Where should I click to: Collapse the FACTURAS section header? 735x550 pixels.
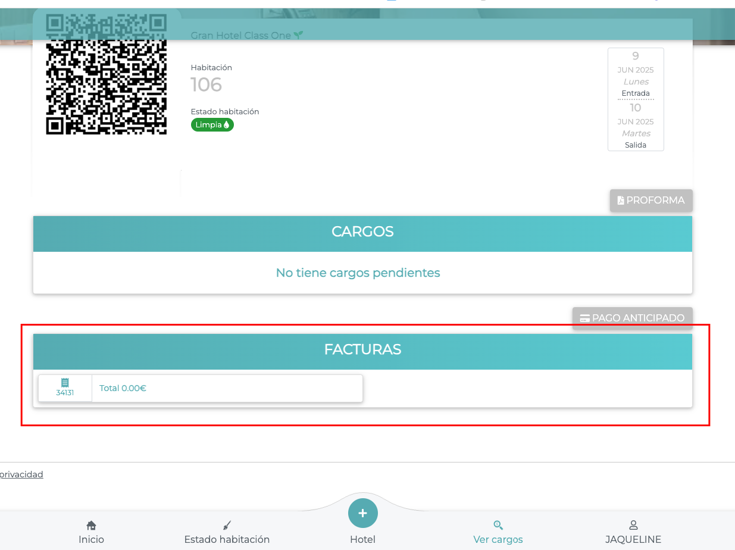click(362, 349)
